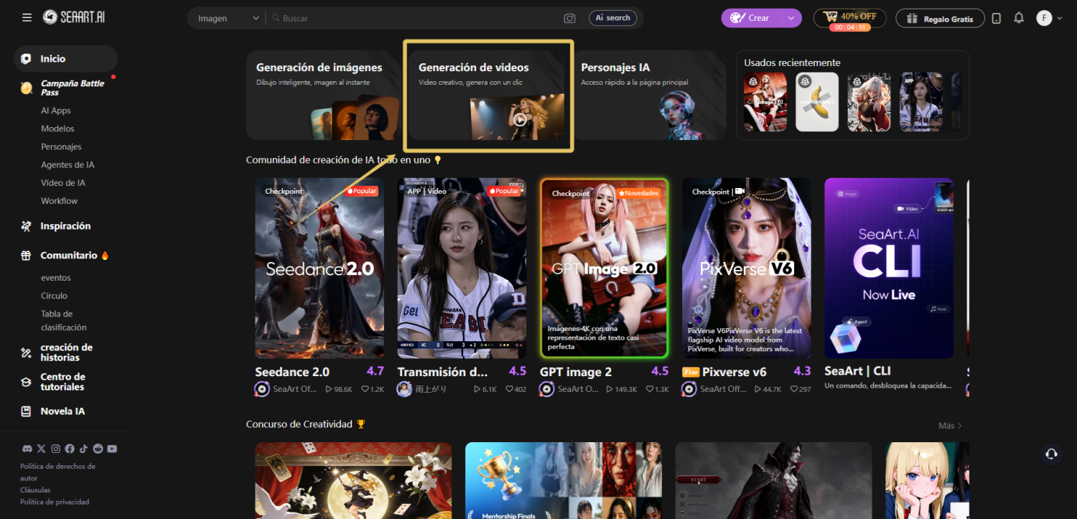This screenshot has height=519, width=1077.
Task: Open image search with the camera icon
Action: pos(569,18)
